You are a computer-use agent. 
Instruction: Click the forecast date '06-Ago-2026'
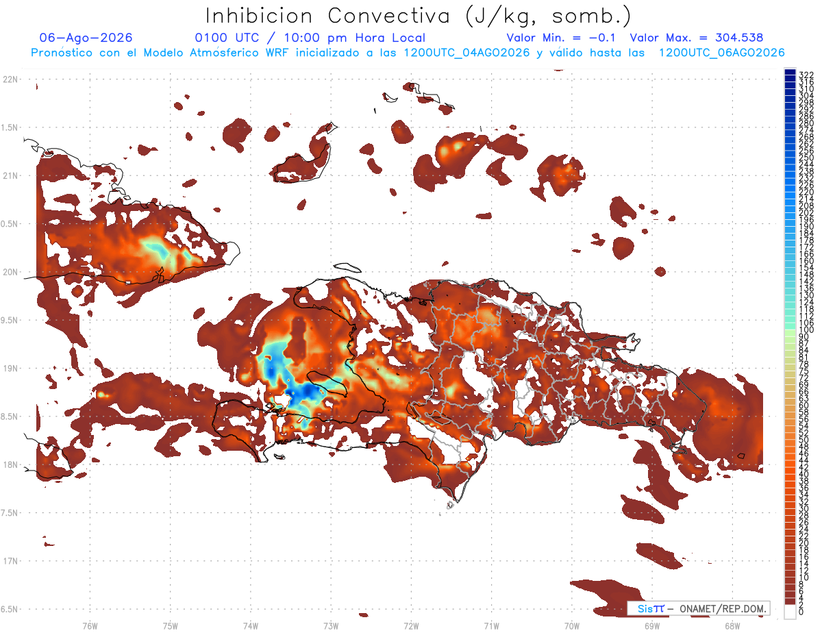[x=86, y=38]
